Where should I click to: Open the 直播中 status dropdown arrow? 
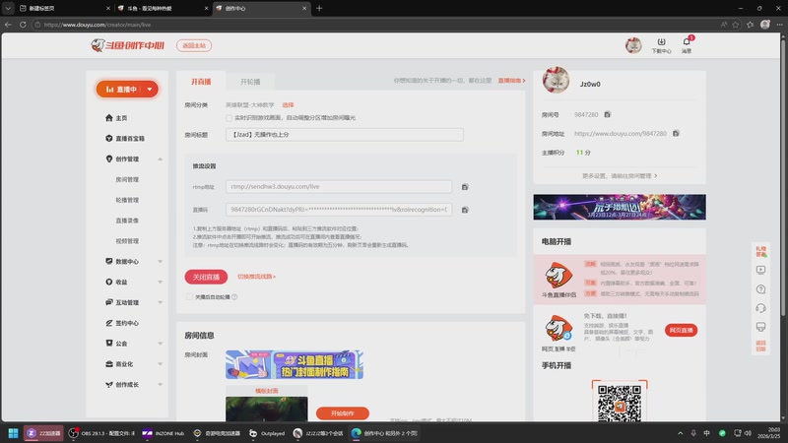tap(150, 89)
